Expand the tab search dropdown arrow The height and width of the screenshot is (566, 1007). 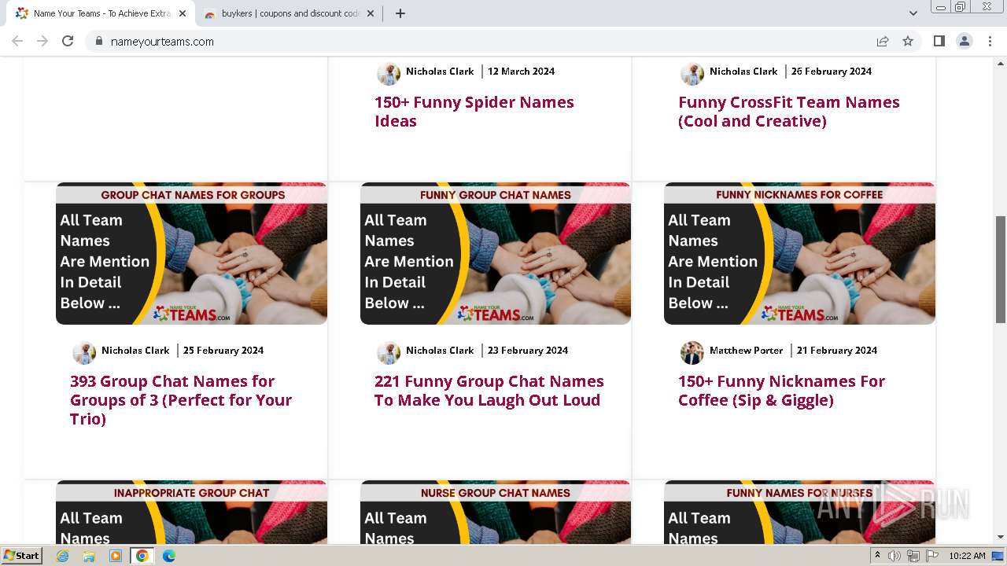point(913,13)
